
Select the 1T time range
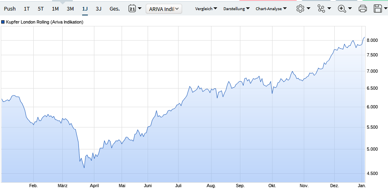[26, 9]
